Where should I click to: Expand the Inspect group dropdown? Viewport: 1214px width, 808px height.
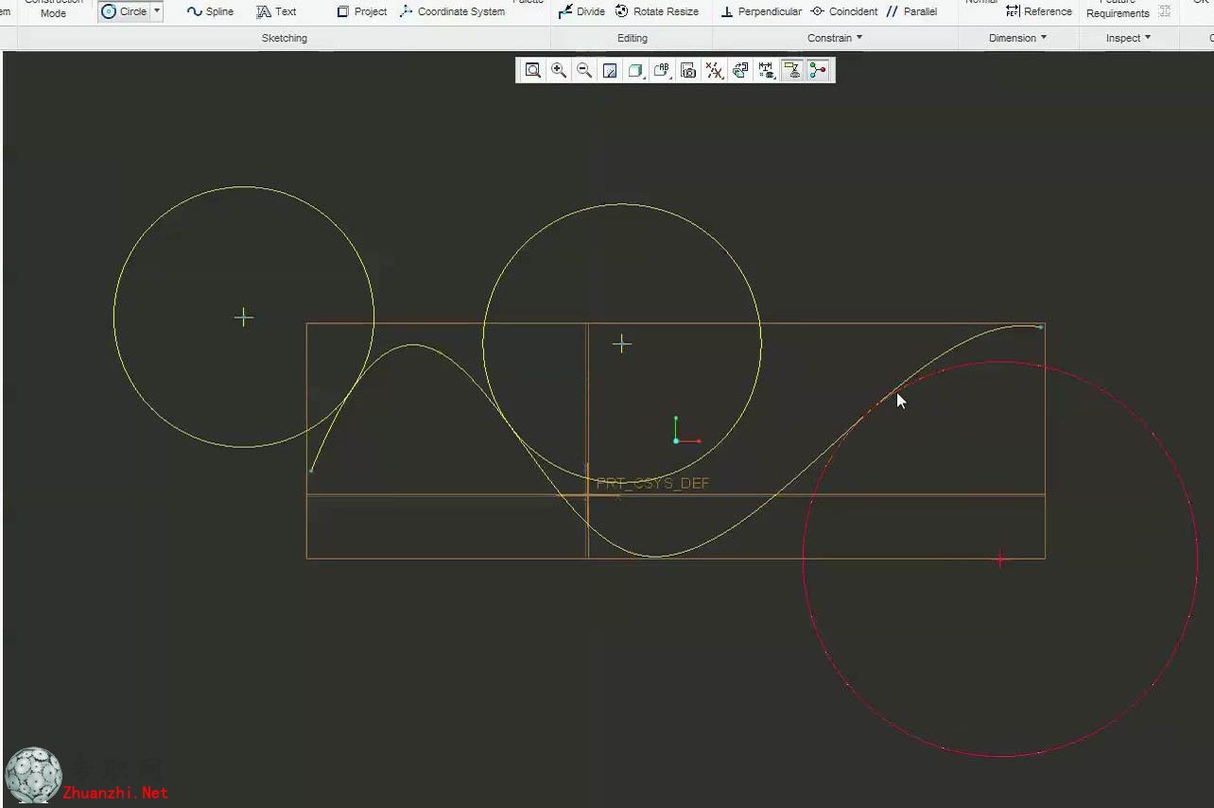[1129, 38]
